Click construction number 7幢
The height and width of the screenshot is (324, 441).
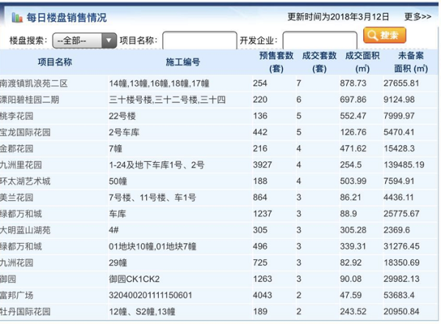coord(115,149)
